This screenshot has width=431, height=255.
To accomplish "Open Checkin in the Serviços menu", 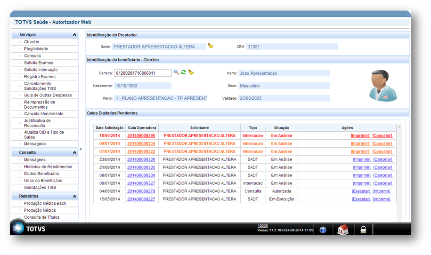I will [32, 42].
